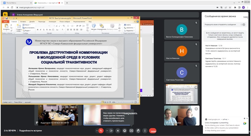Expand audio settings arrow beside microphone

click(97, 131)
